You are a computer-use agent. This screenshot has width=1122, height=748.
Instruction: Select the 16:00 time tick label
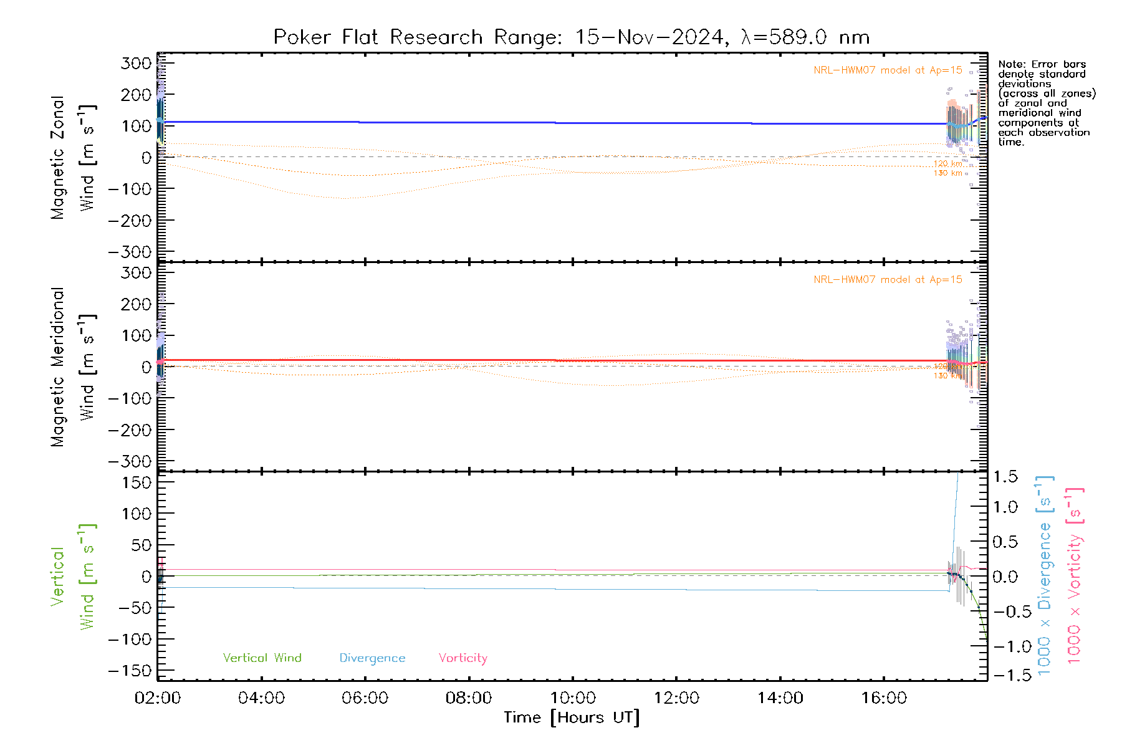884,698
